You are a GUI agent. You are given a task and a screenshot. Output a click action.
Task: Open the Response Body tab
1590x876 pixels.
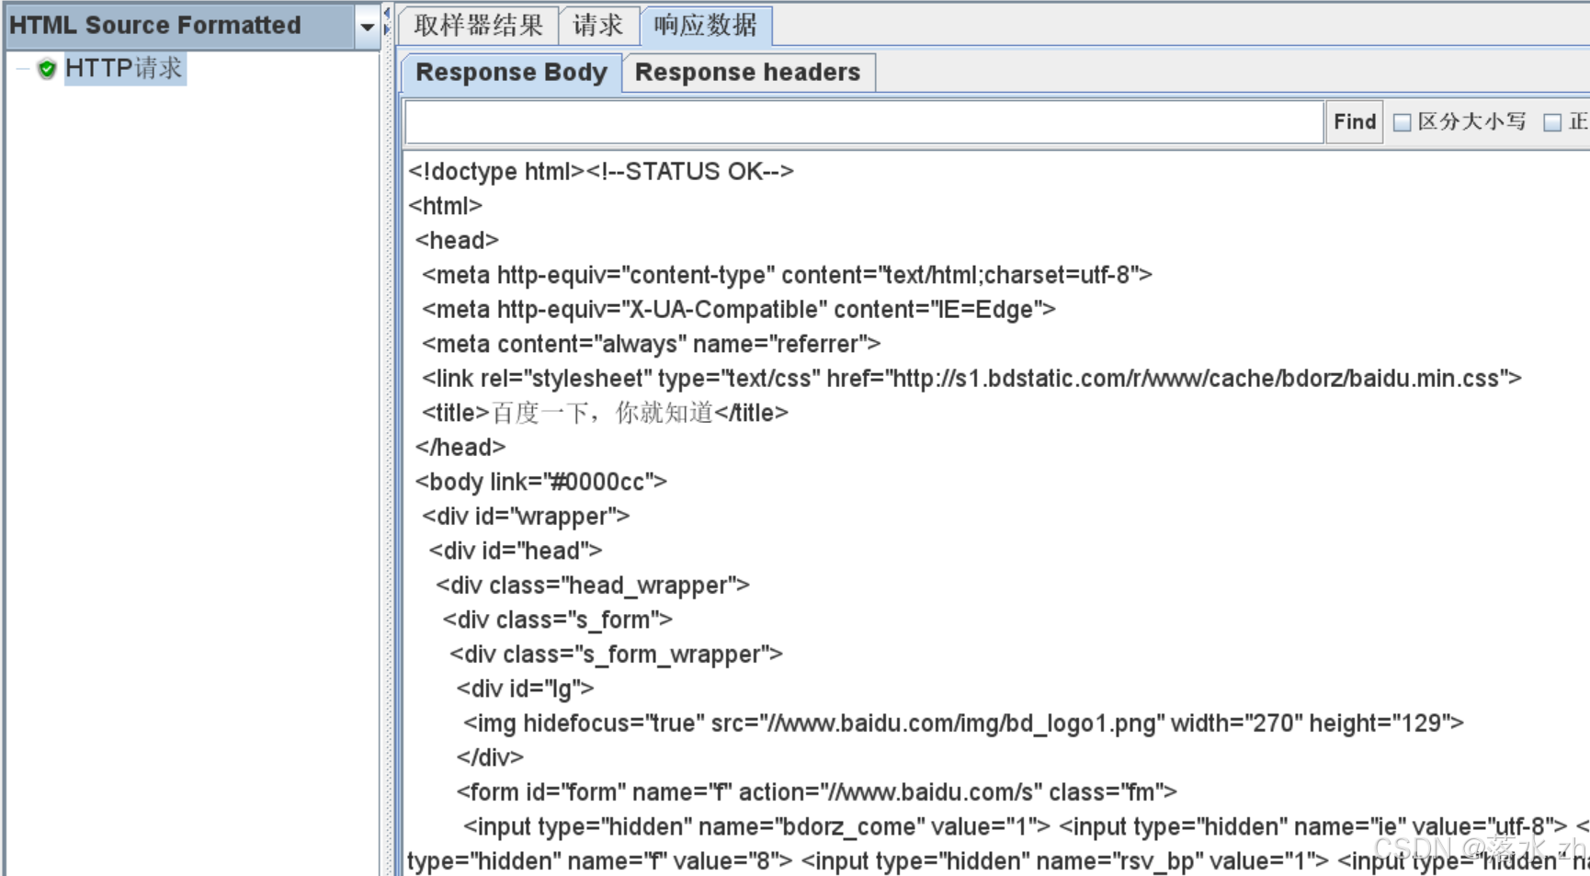point(511,72)
